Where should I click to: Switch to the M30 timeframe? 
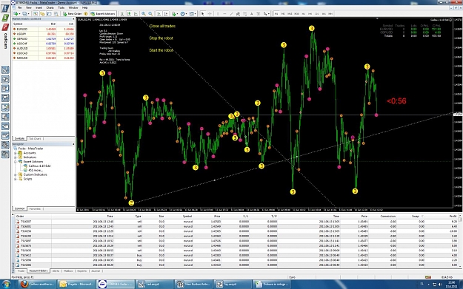tap(296, 14)
